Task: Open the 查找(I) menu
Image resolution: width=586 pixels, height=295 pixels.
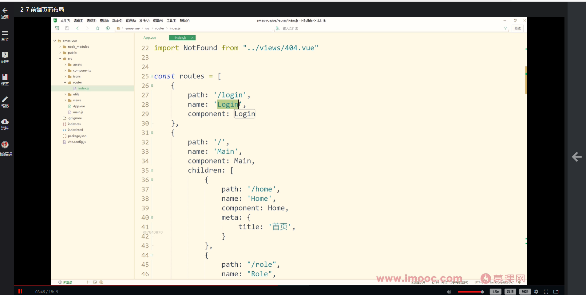Action: click(x=104, y=21)
